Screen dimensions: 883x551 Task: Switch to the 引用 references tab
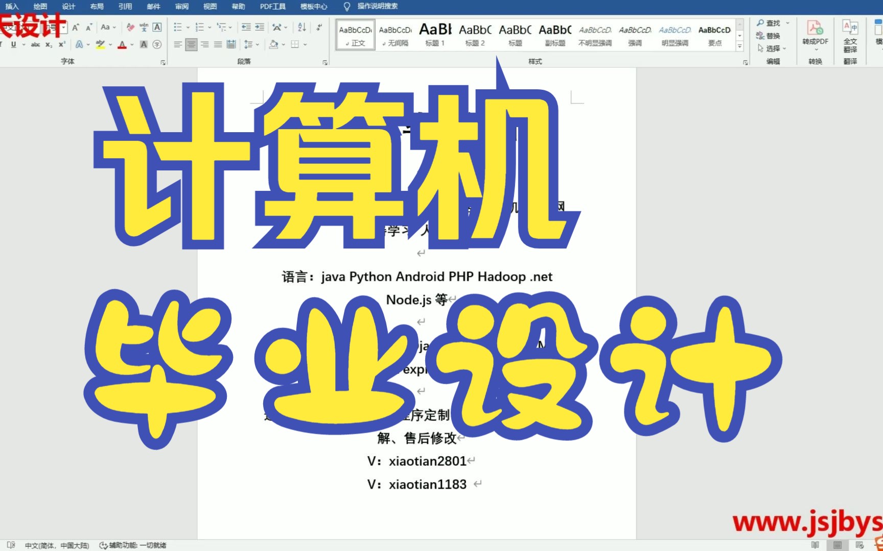[x=125, y=6]
